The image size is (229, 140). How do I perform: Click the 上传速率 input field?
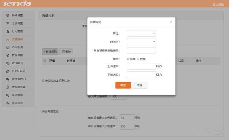141,66
